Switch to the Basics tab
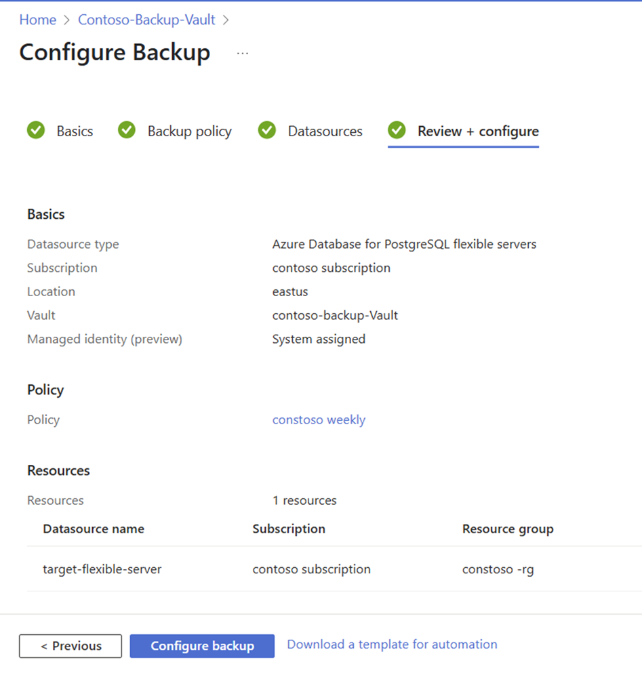642x677 pixels. pos(75,131)
